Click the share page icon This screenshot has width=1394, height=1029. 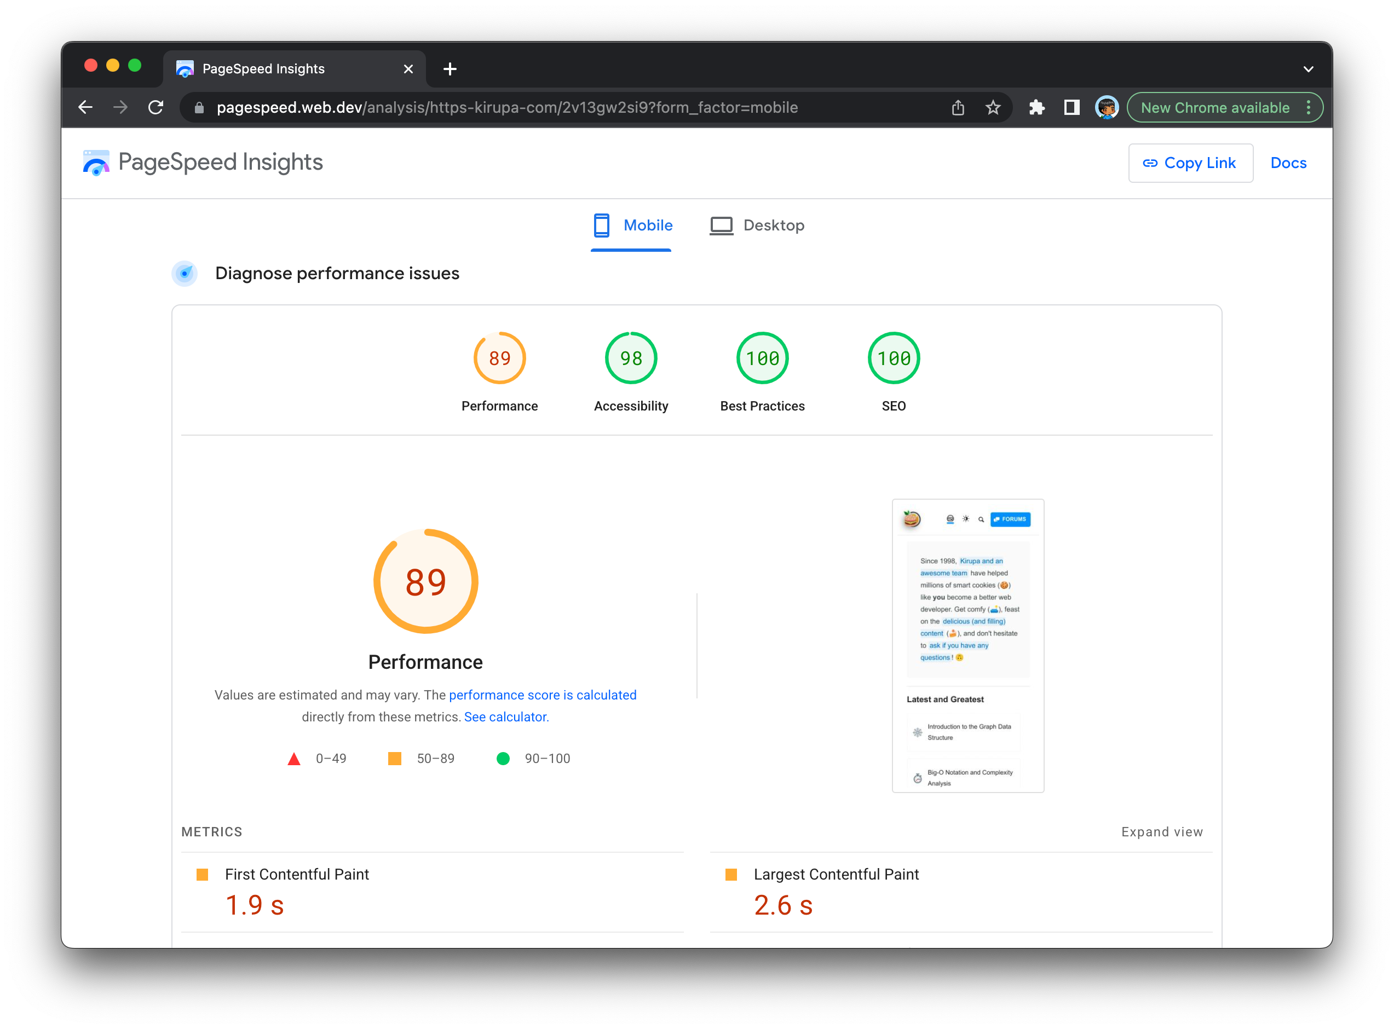coord(958,108)
